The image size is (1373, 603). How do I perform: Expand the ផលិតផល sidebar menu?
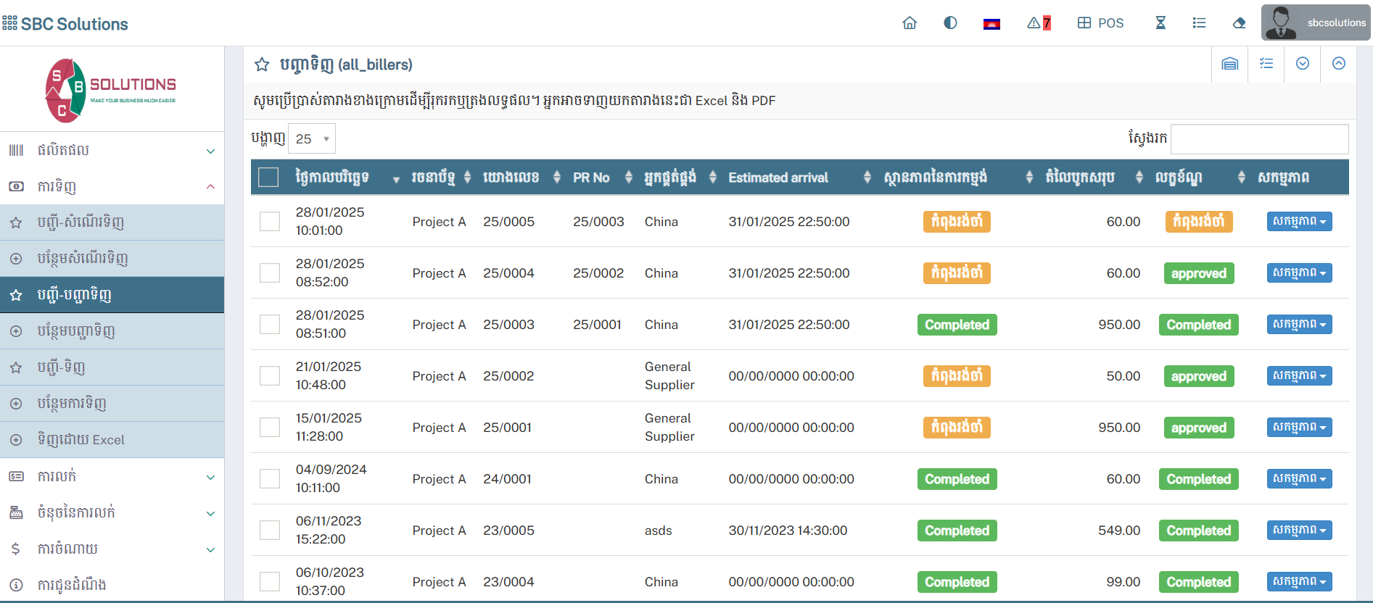pyautogui.click(x=112, y=151)
